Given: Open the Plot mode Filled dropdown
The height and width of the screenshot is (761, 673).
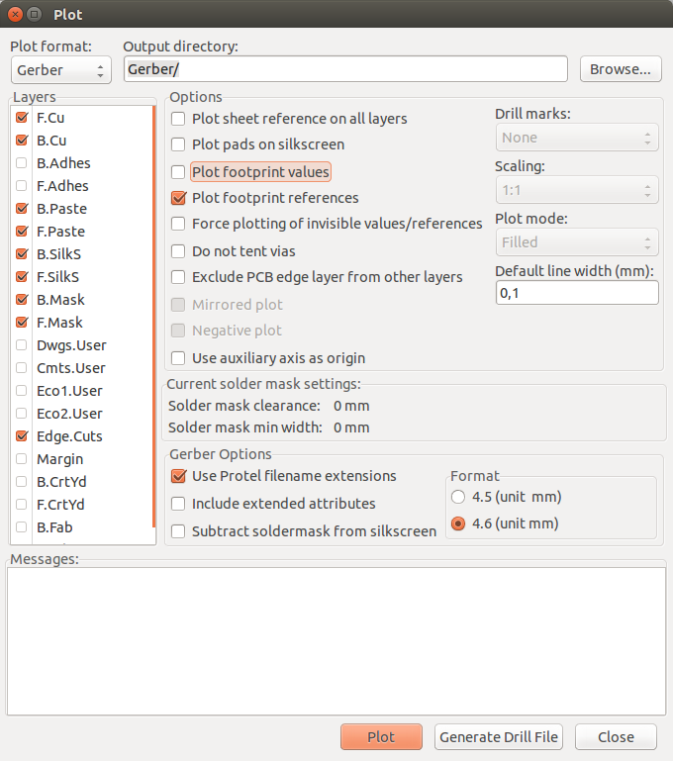Looking at the screenshot, I should pos(577,242).
